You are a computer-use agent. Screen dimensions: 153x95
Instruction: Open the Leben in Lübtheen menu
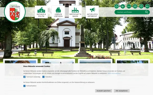(58, 12)
